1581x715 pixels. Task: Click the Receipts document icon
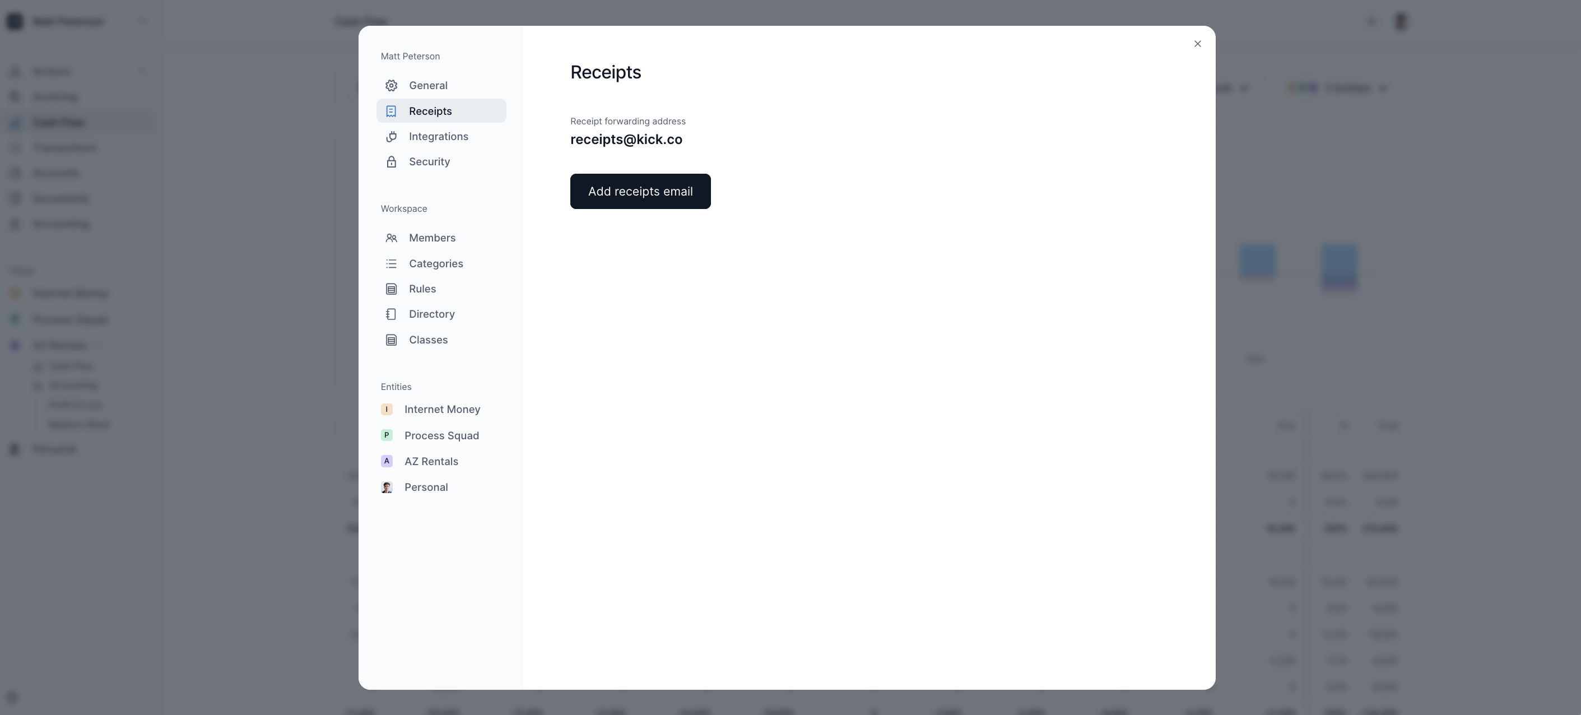392,111
